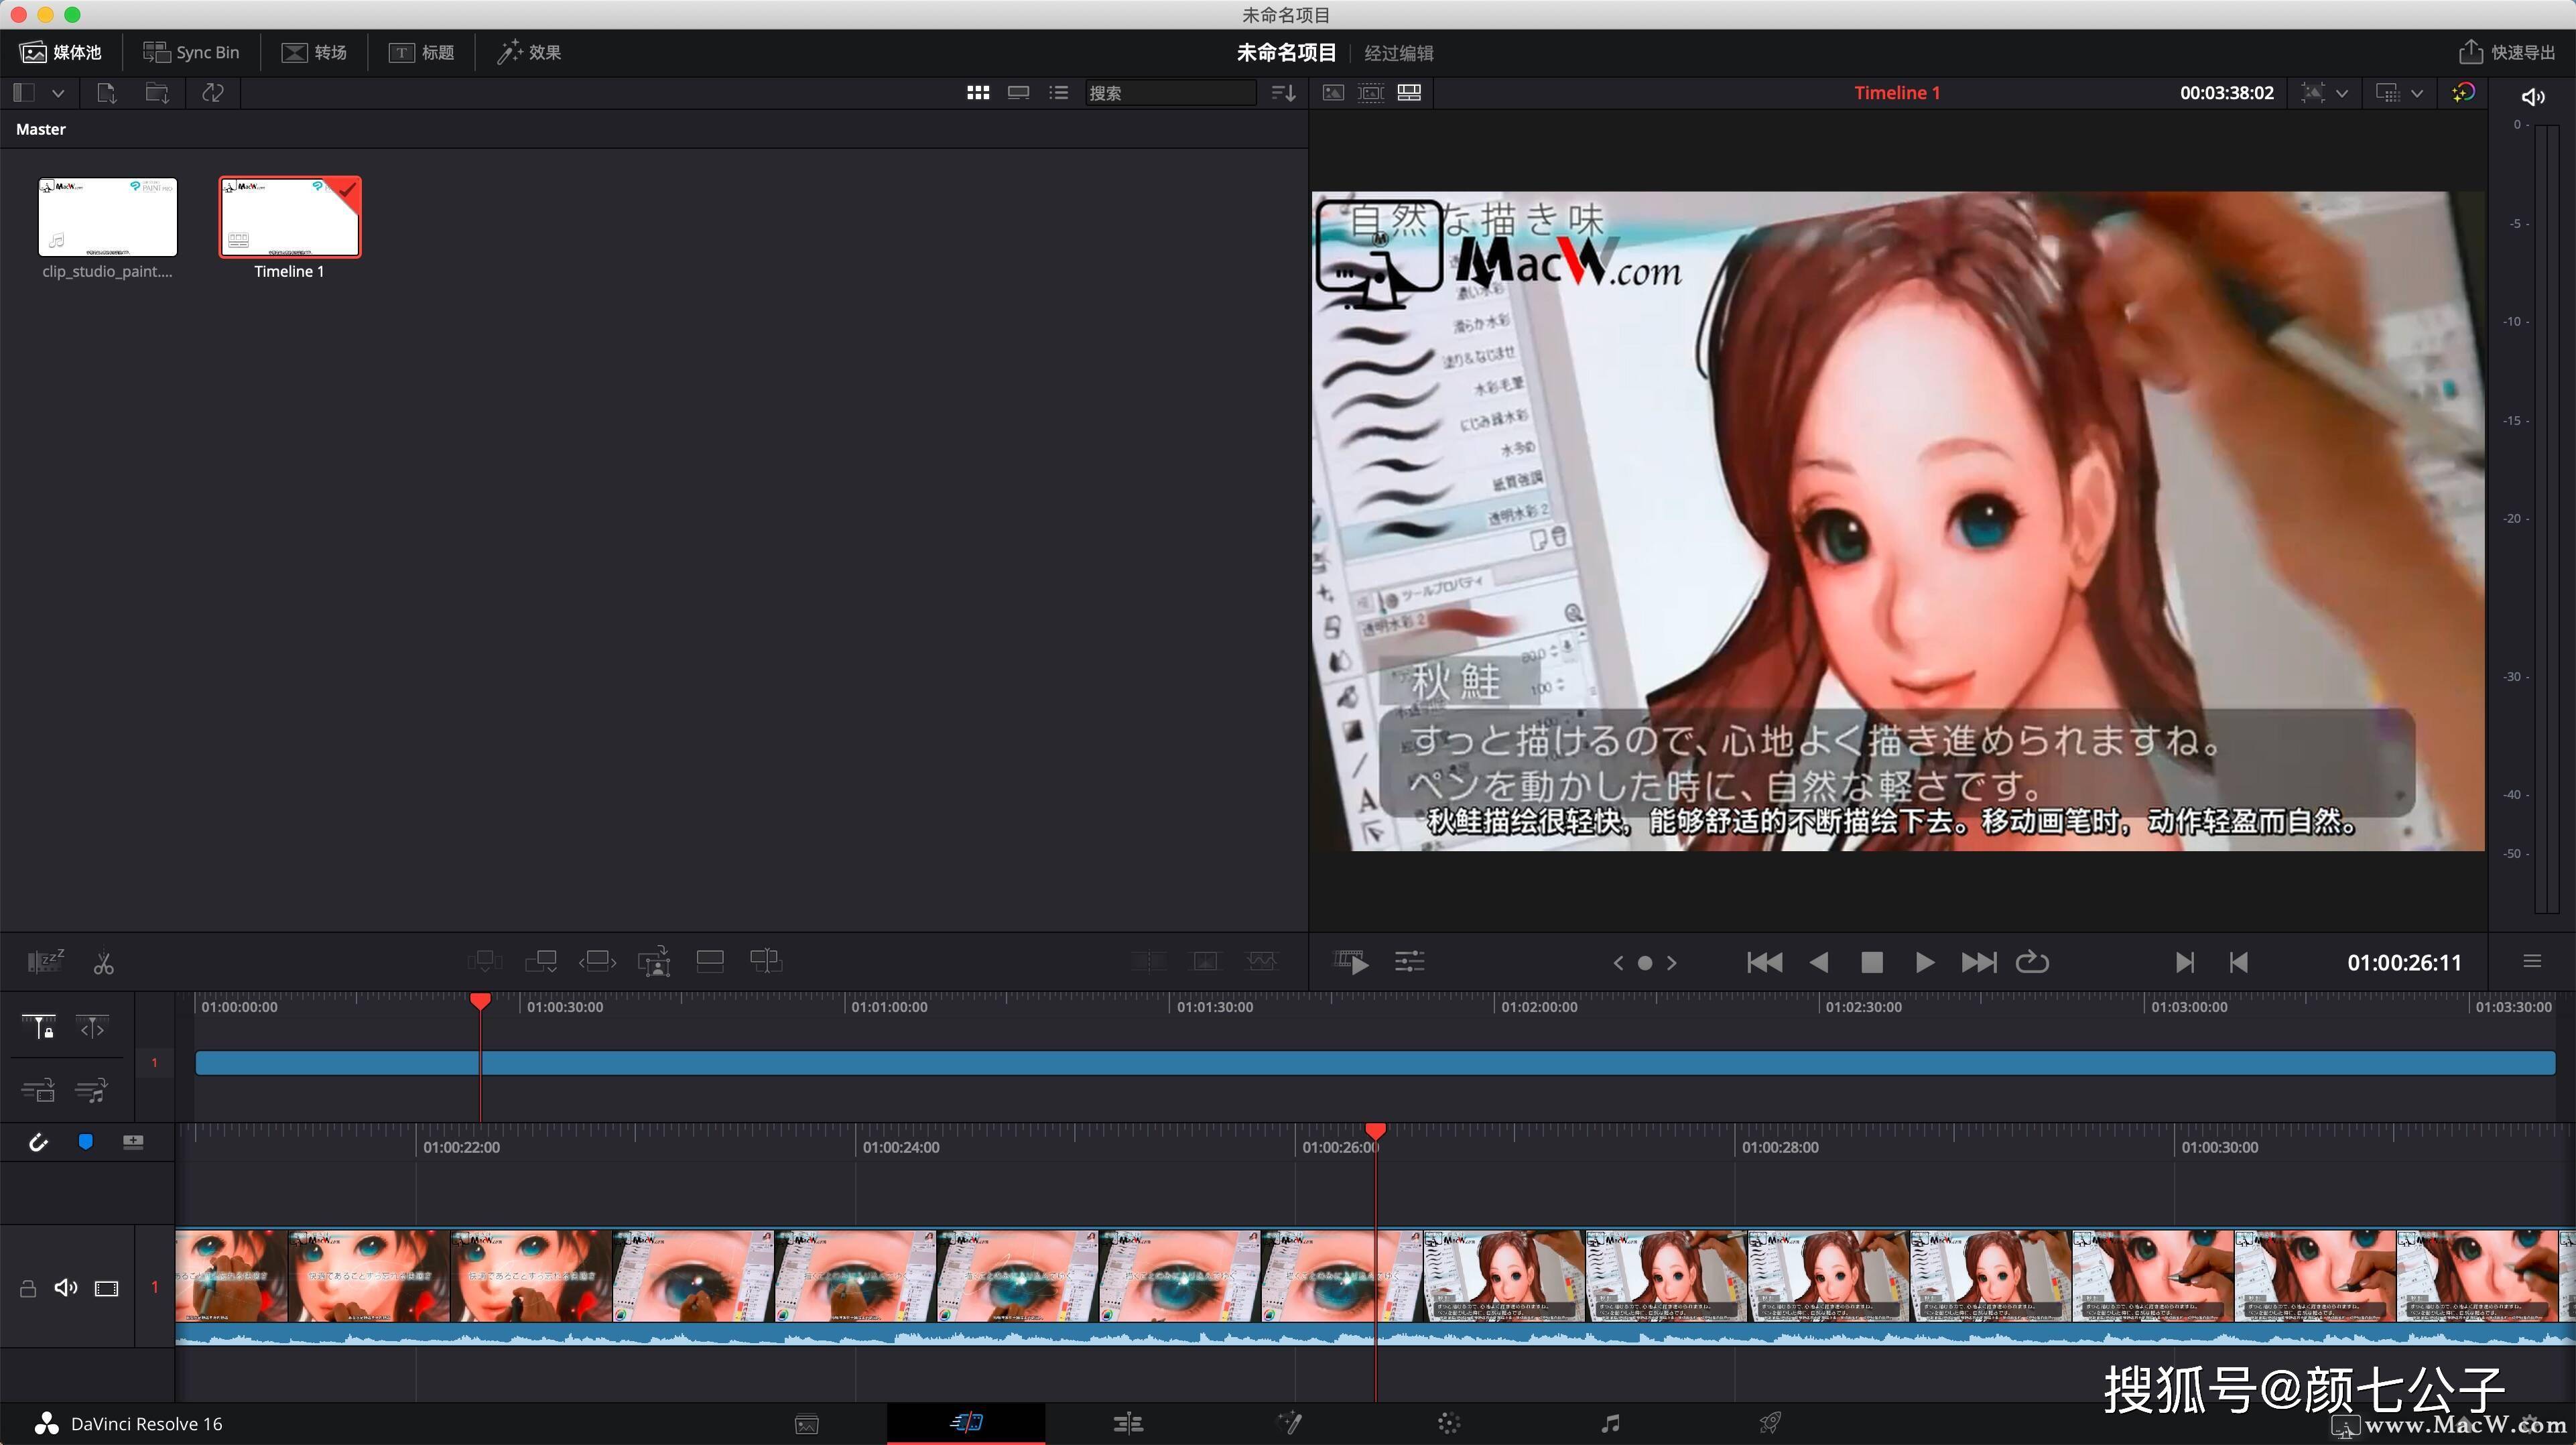Go to first frame of timeline

(x=1764, y=962)
